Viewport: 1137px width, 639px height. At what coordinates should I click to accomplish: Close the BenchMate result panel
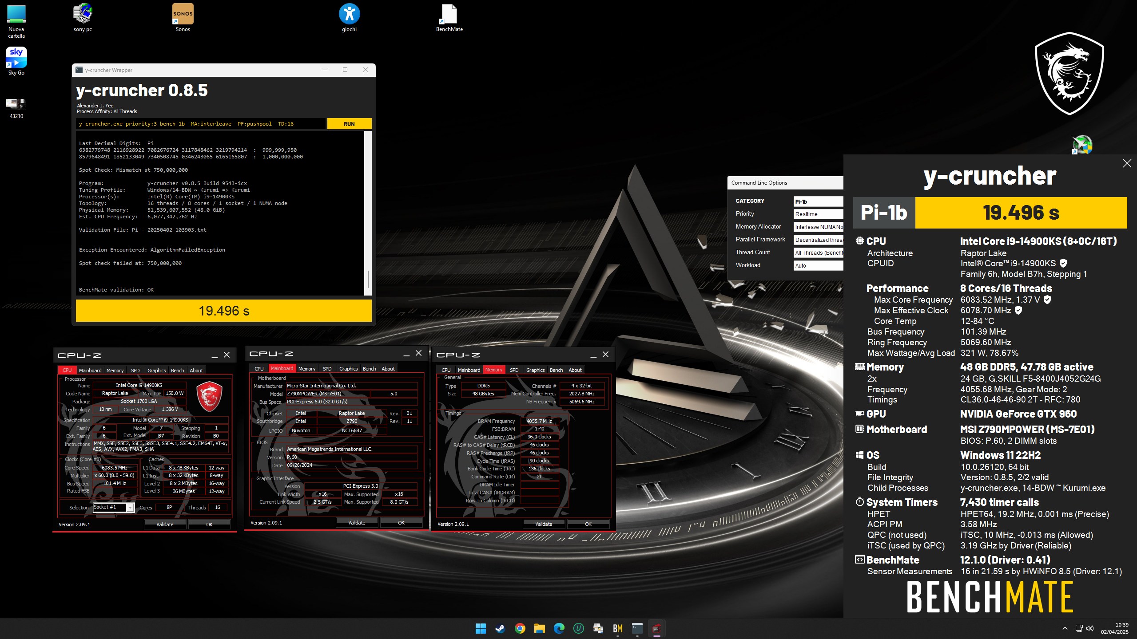(1127, 163)
